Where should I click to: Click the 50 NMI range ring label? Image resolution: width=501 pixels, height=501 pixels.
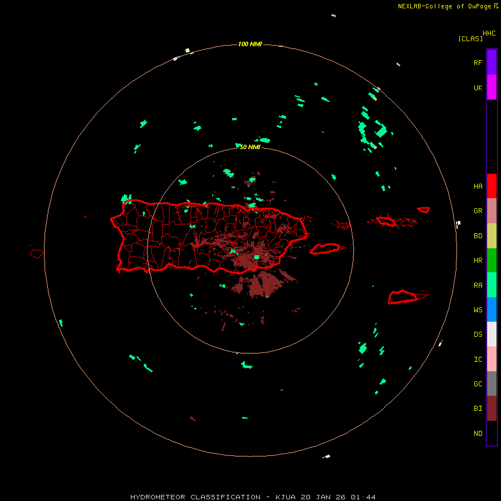(250, 147)
